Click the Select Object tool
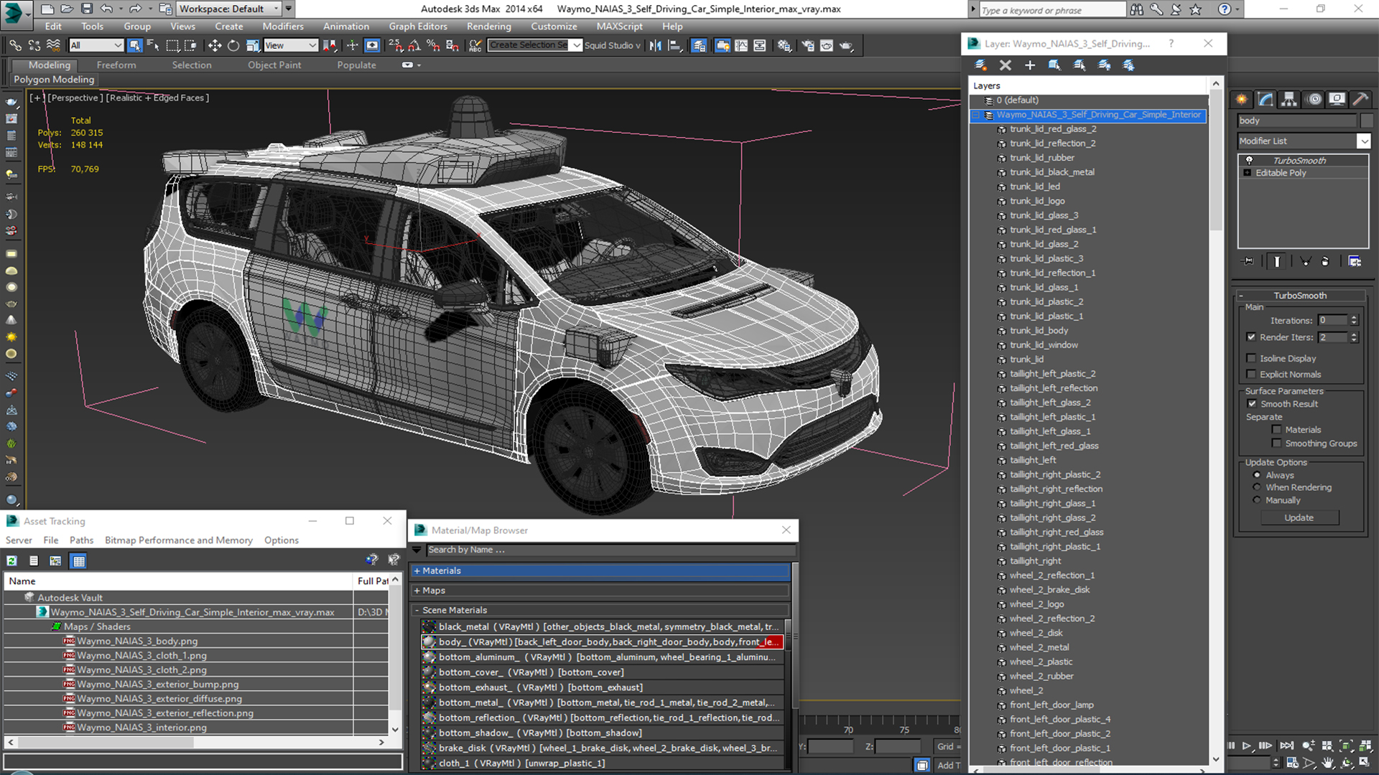 click(x=134, y=45)
